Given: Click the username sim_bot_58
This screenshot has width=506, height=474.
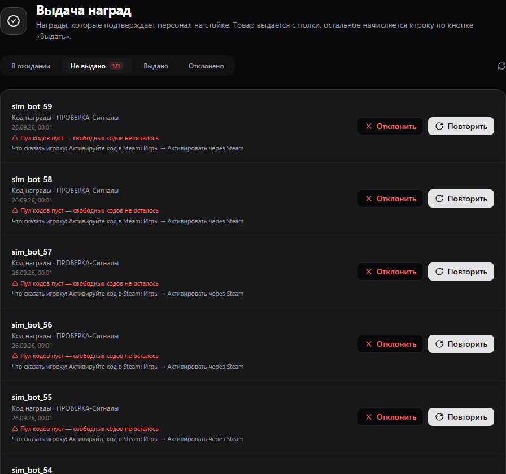Looking at the screenshot, I should [x=32, y=179].
